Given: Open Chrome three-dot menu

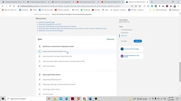Looking at the screenshot, I should 178,6.
